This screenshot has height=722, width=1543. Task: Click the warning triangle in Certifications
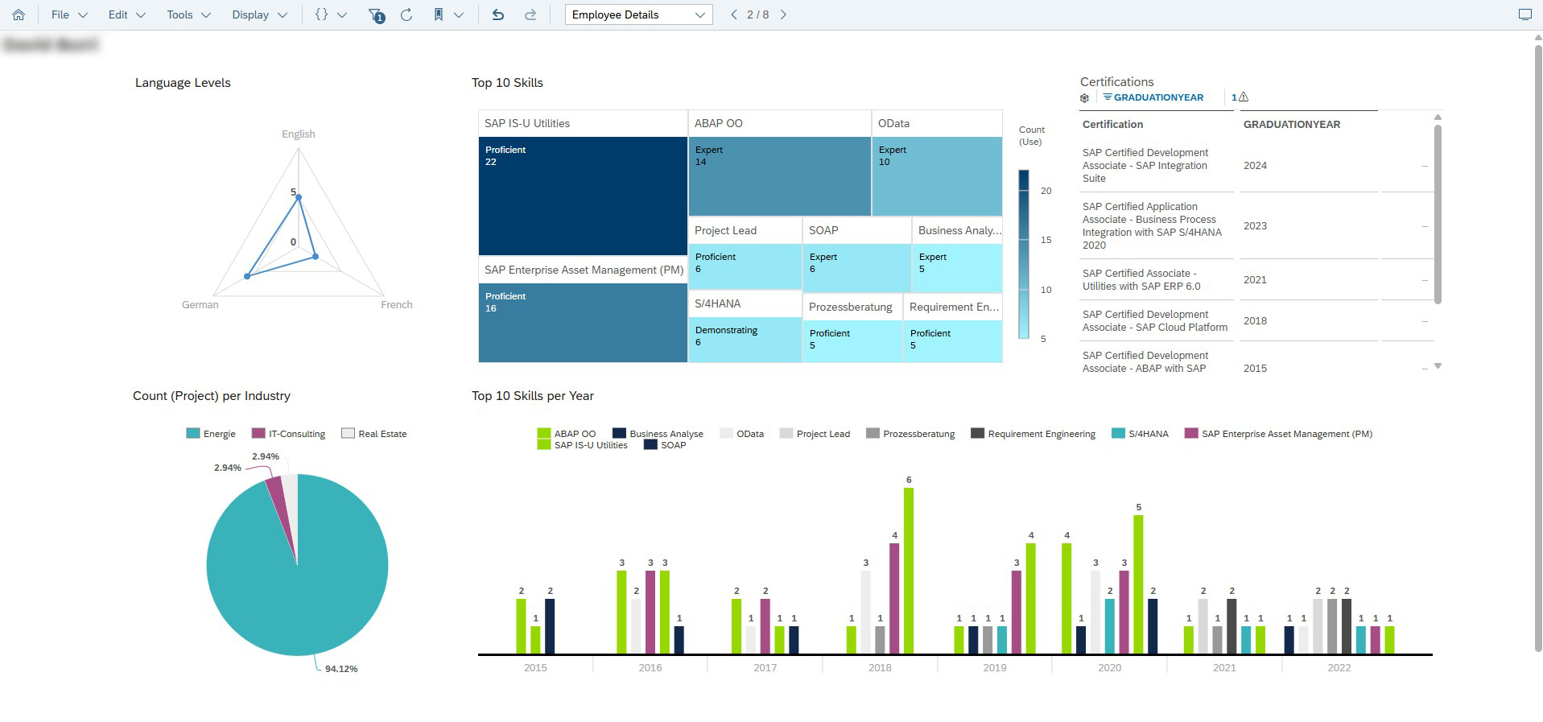tap(1244, 97)
